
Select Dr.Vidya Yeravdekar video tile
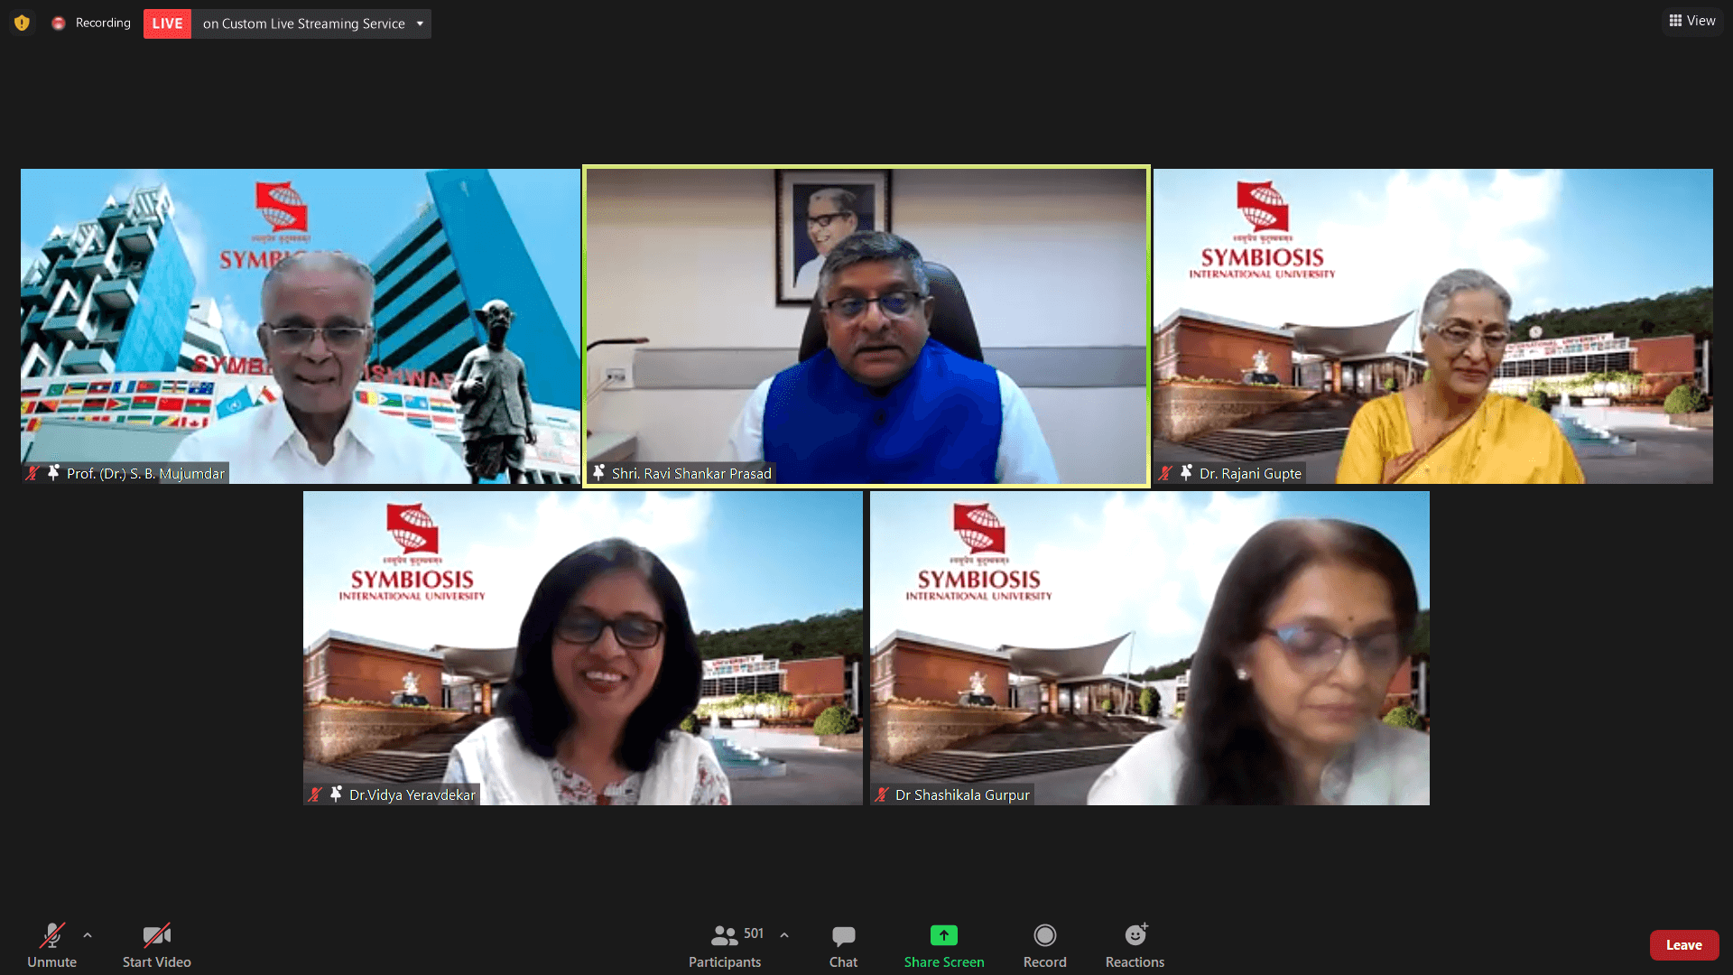pyautogui.click(x=582, y=647)
